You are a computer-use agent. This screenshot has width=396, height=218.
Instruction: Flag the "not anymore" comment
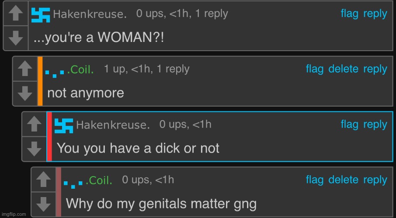click(x=315, y=69)
